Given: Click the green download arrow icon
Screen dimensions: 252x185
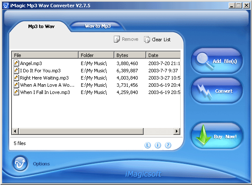Looking at the screenshot, I should 203,135.
